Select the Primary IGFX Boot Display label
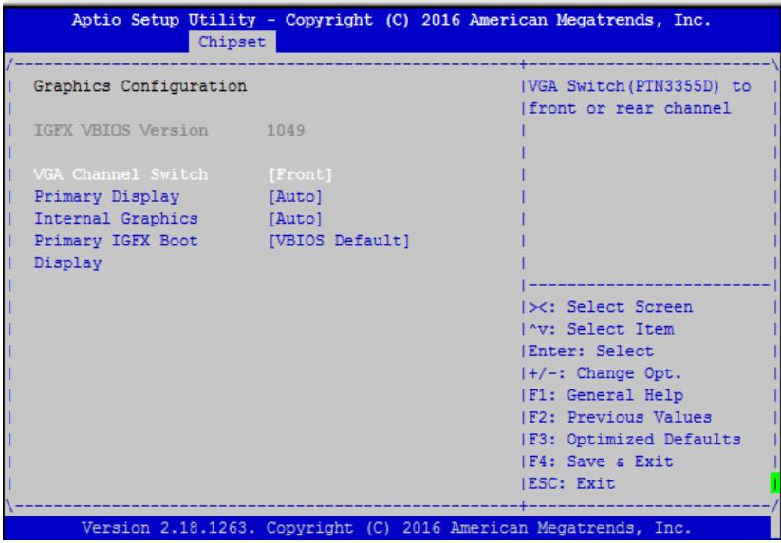The height and width of the screenshot is (543, 781). click(116, 252)
